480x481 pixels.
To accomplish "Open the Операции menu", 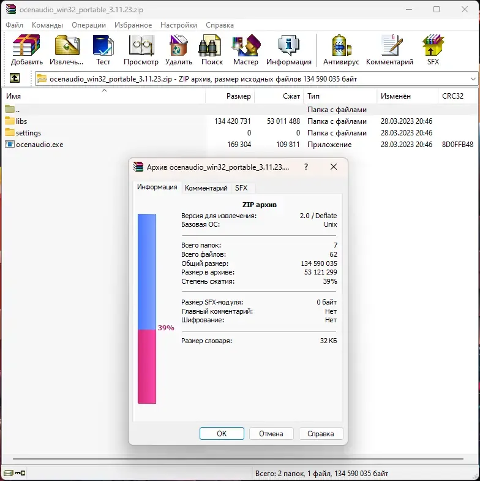I will coord(89,25).
